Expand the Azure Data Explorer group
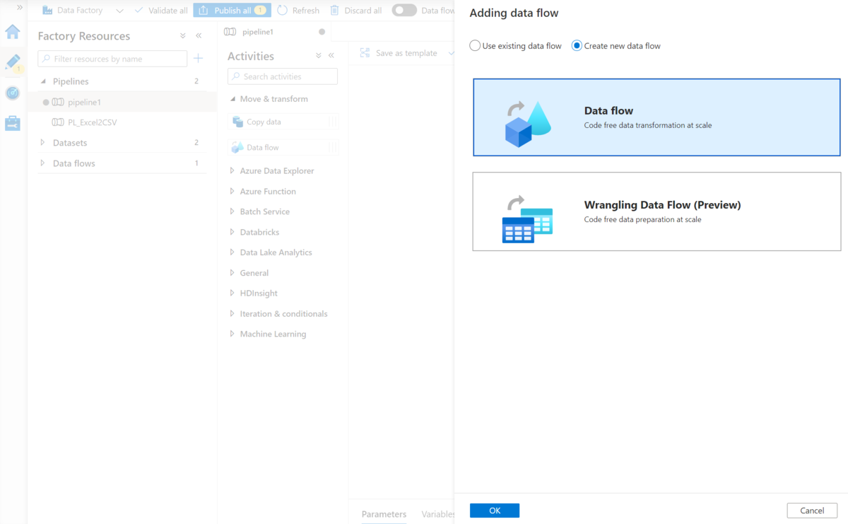 pos(232,170)
